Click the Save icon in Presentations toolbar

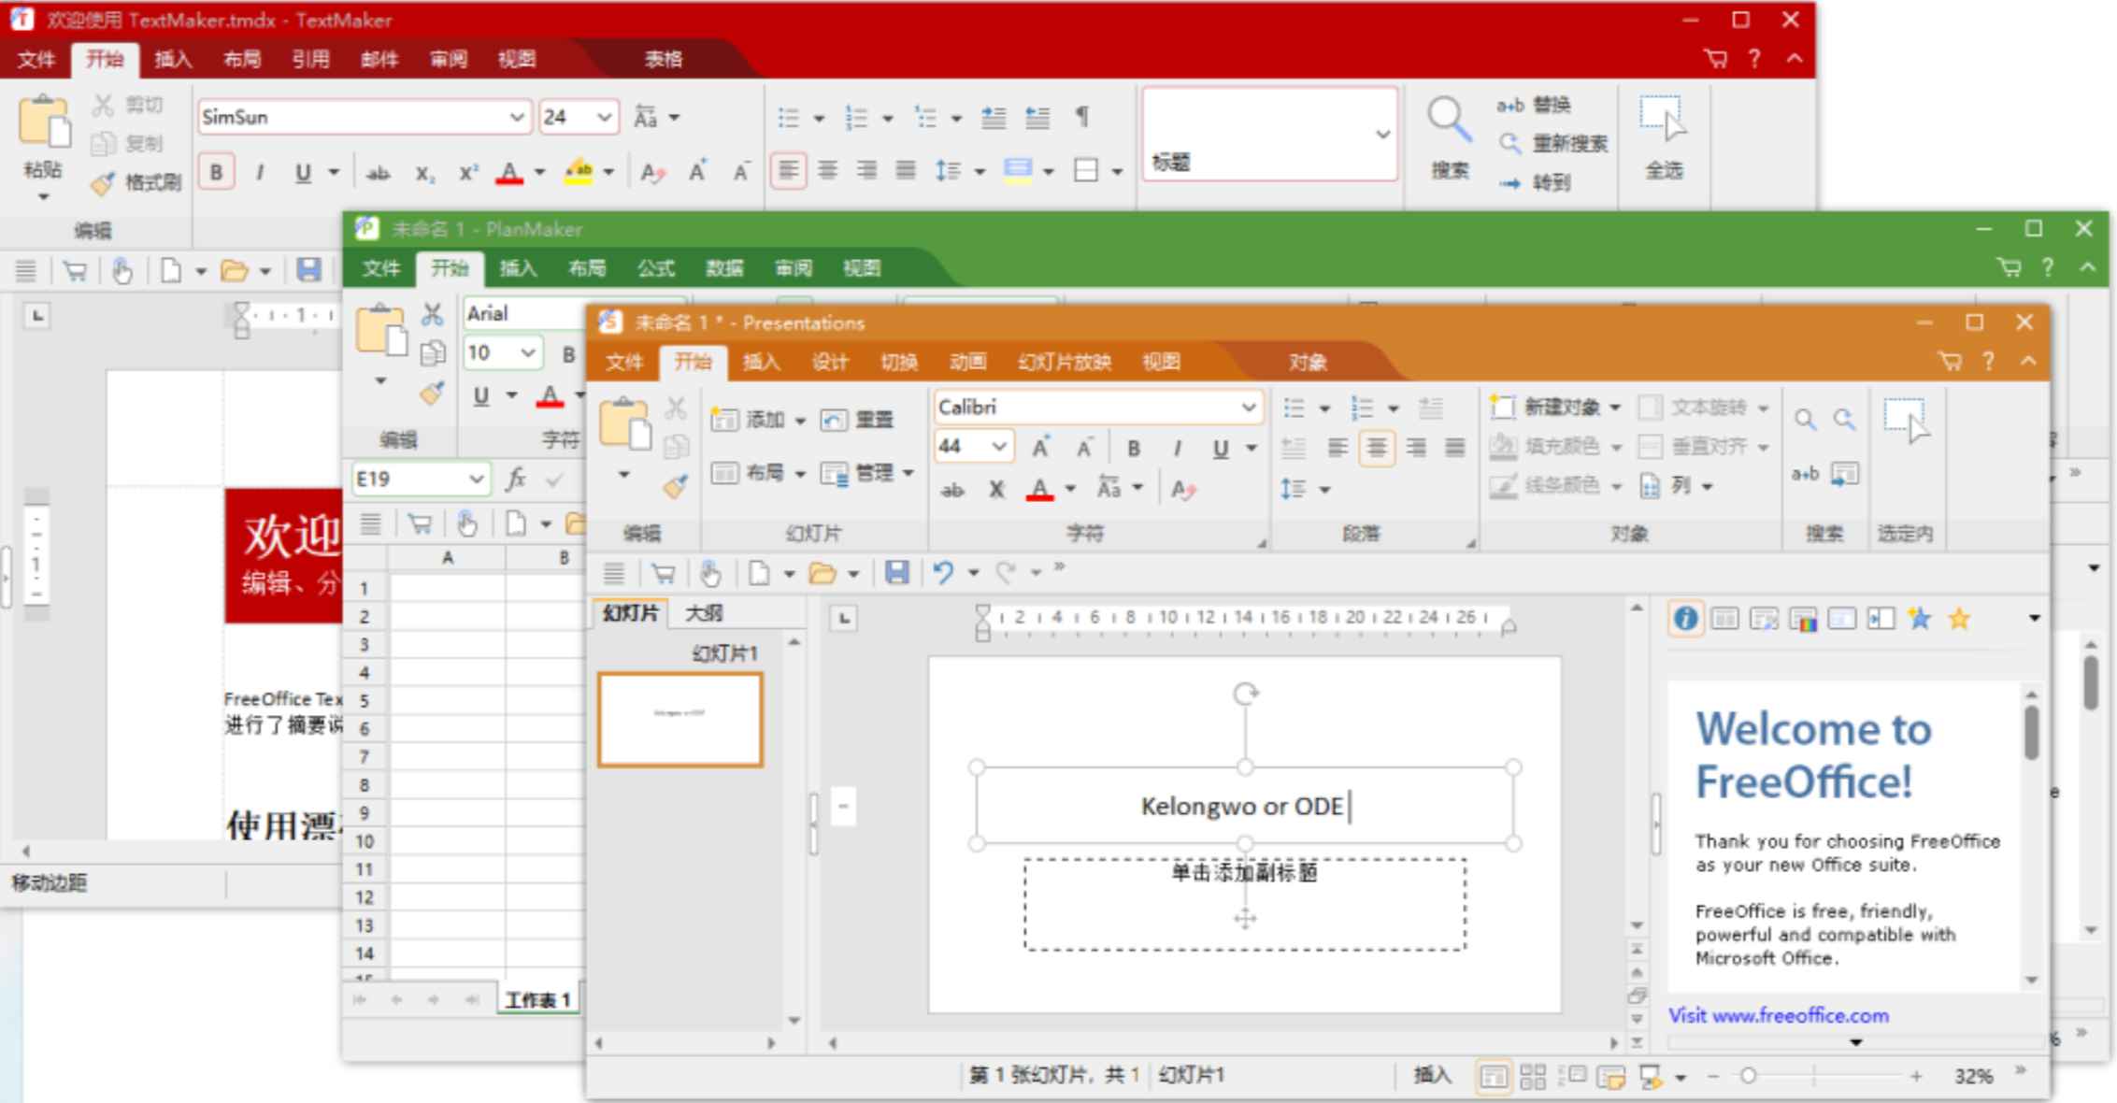click(x=896, y=571)
